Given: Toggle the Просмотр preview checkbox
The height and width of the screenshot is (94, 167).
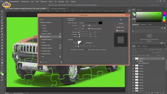Looking at the screenshot, I should click(x=117, y=31).
